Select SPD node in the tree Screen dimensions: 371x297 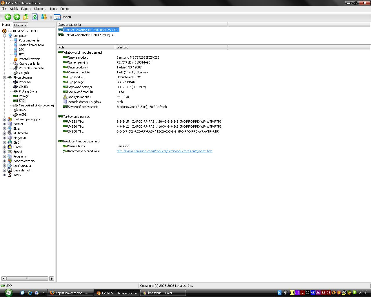22,101
